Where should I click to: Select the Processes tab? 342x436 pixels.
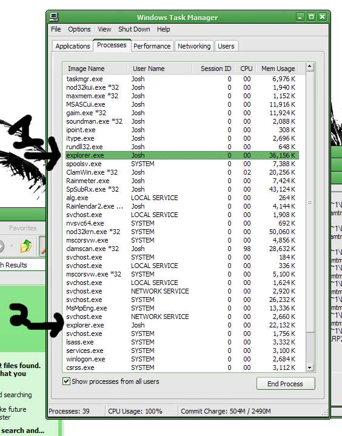point(112,45)
